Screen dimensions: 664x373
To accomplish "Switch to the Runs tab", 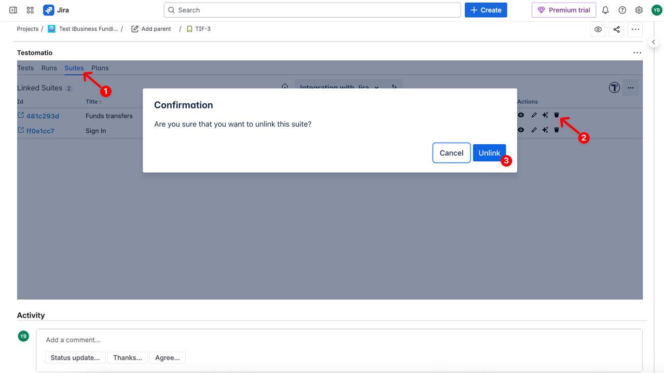I will point(49,68).
